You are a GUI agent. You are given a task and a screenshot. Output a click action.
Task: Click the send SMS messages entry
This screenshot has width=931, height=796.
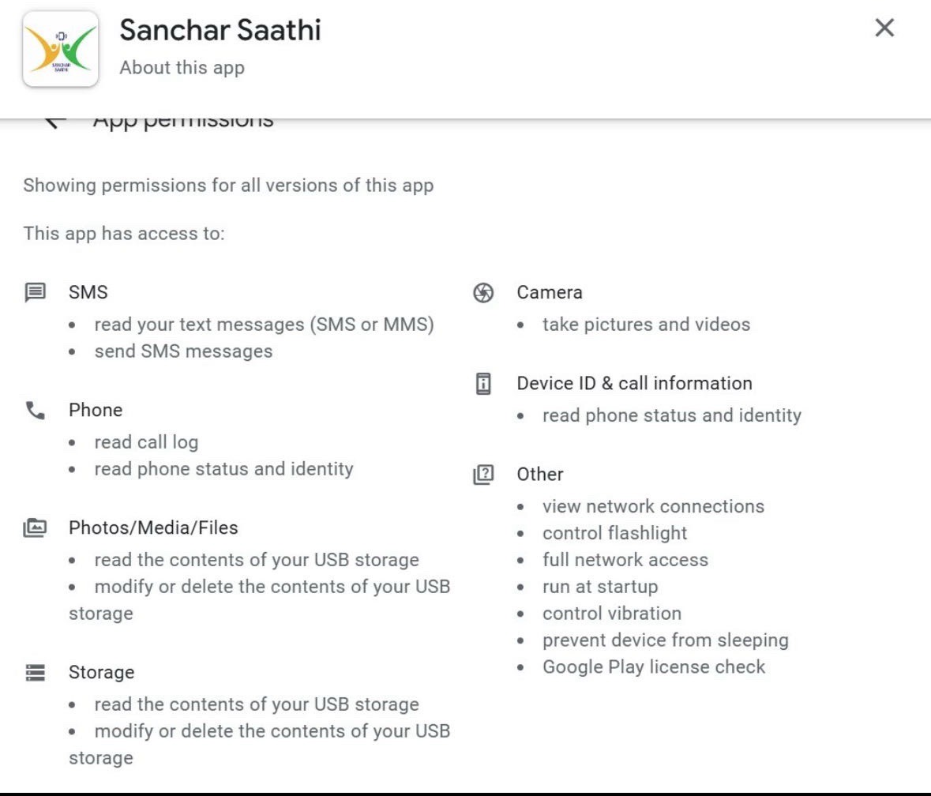[x=183, y=351]
